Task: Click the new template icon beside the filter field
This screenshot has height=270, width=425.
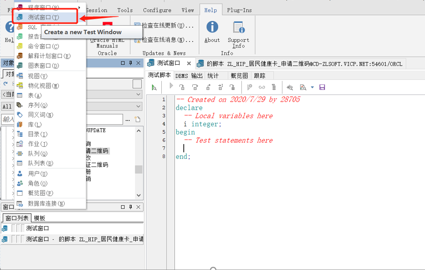Action: [138, 119]
